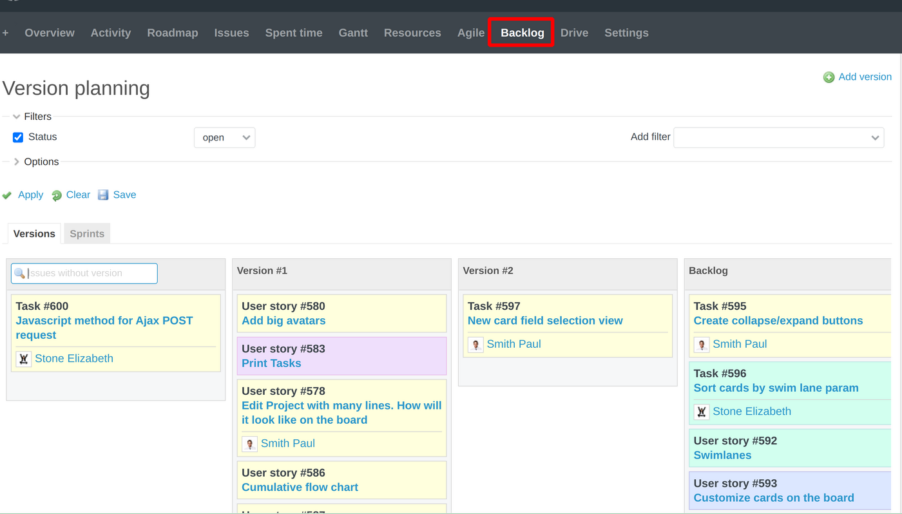Open Stone Elizabeth's avatar on Task #600
This screenshot has width=902, height=514.
point(23,358)
